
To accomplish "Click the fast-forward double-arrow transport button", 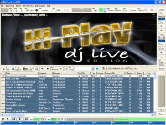I will (27, 119).
